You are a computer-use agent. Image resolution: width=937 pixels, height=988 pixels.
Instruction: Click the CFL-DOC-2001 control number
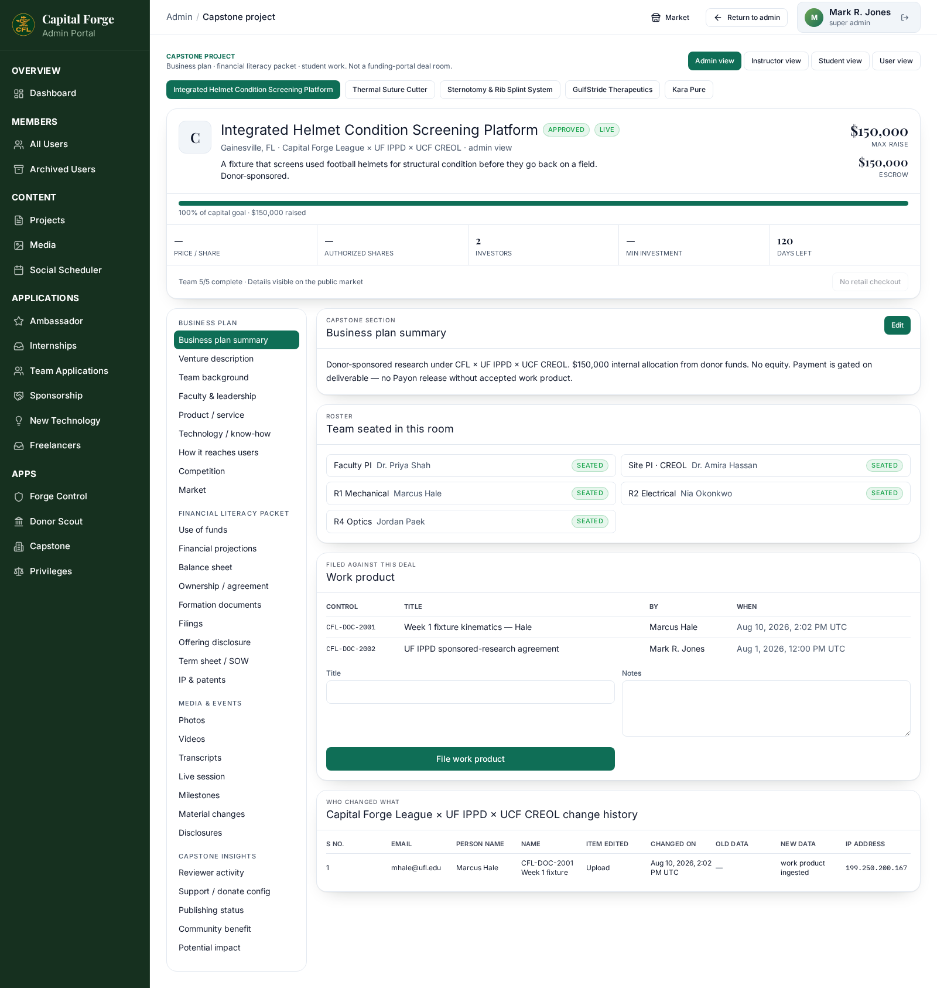[x=351, y=627]
